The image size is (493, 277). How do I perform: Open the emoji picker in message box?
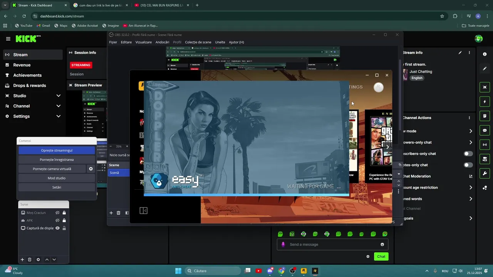pyautogui.click(x=382, y=244)
